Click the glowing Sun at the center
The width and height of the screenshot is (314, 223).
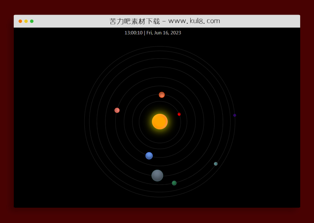(160, 121)
